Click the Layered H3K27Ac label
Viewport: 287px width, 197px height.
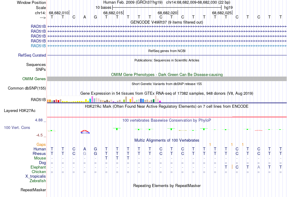[20, 111]
